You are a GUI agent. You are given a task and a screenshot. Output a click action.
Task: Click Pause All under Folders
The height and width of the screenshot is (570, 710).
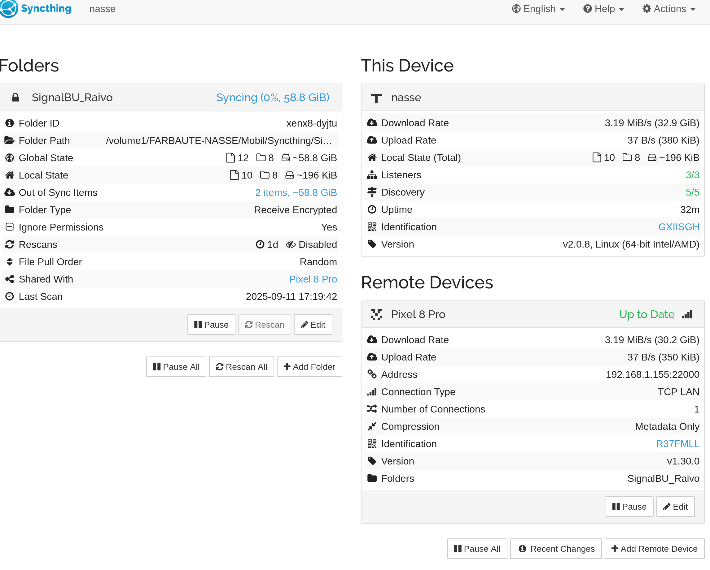[176, 367]
